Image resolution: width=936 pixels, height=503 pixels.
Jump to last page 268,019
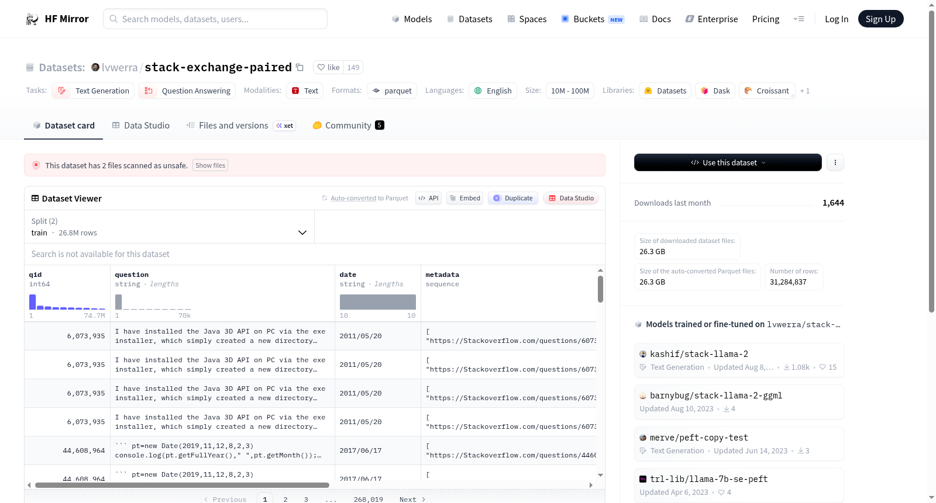pos(369,499)
